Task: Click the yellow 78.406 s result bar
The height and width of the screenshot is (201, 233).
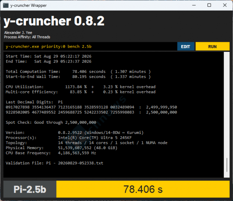Action: pyautogui.click(x=143, y=189)
